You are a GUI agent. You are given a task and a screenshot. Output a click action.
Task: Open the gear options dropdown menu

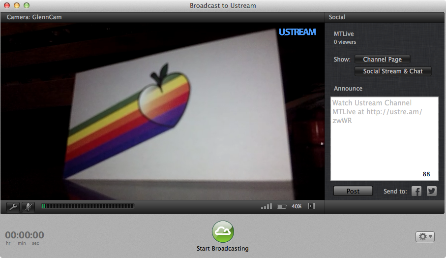point(425,237)
